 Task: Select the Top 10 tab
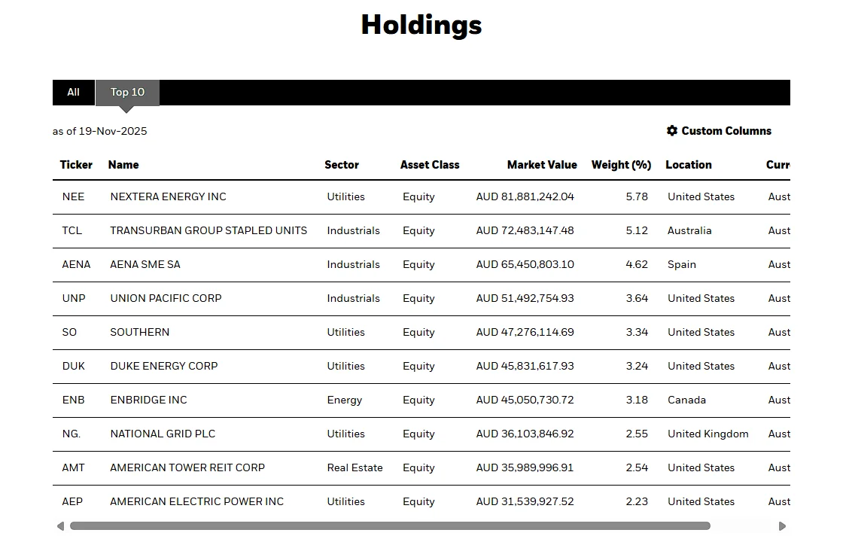pyautogui.click(x=127, y=93)
